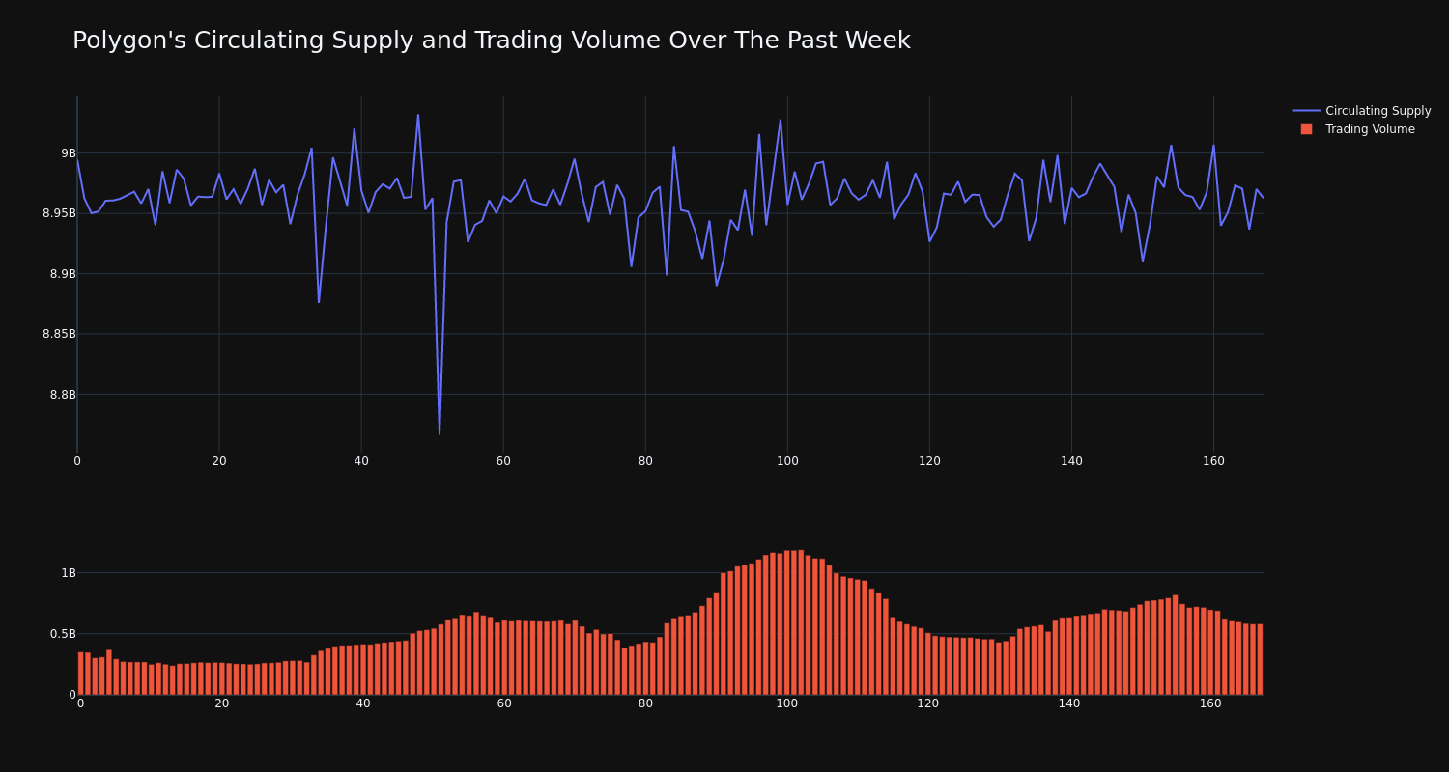
Task: Toggle Circulating Supply legend entry
Action: tap(1361, 111)
